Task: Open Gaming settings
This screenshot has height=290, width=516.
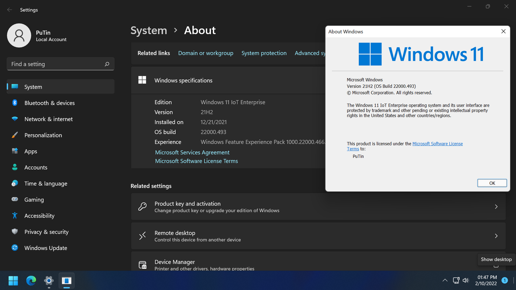Action: pos(60,199)
